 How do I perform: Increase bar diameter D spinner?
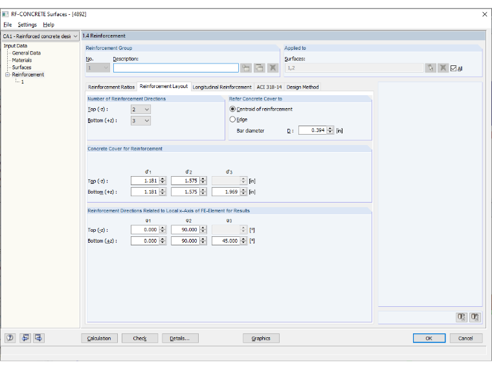click(x=330, y=128)
